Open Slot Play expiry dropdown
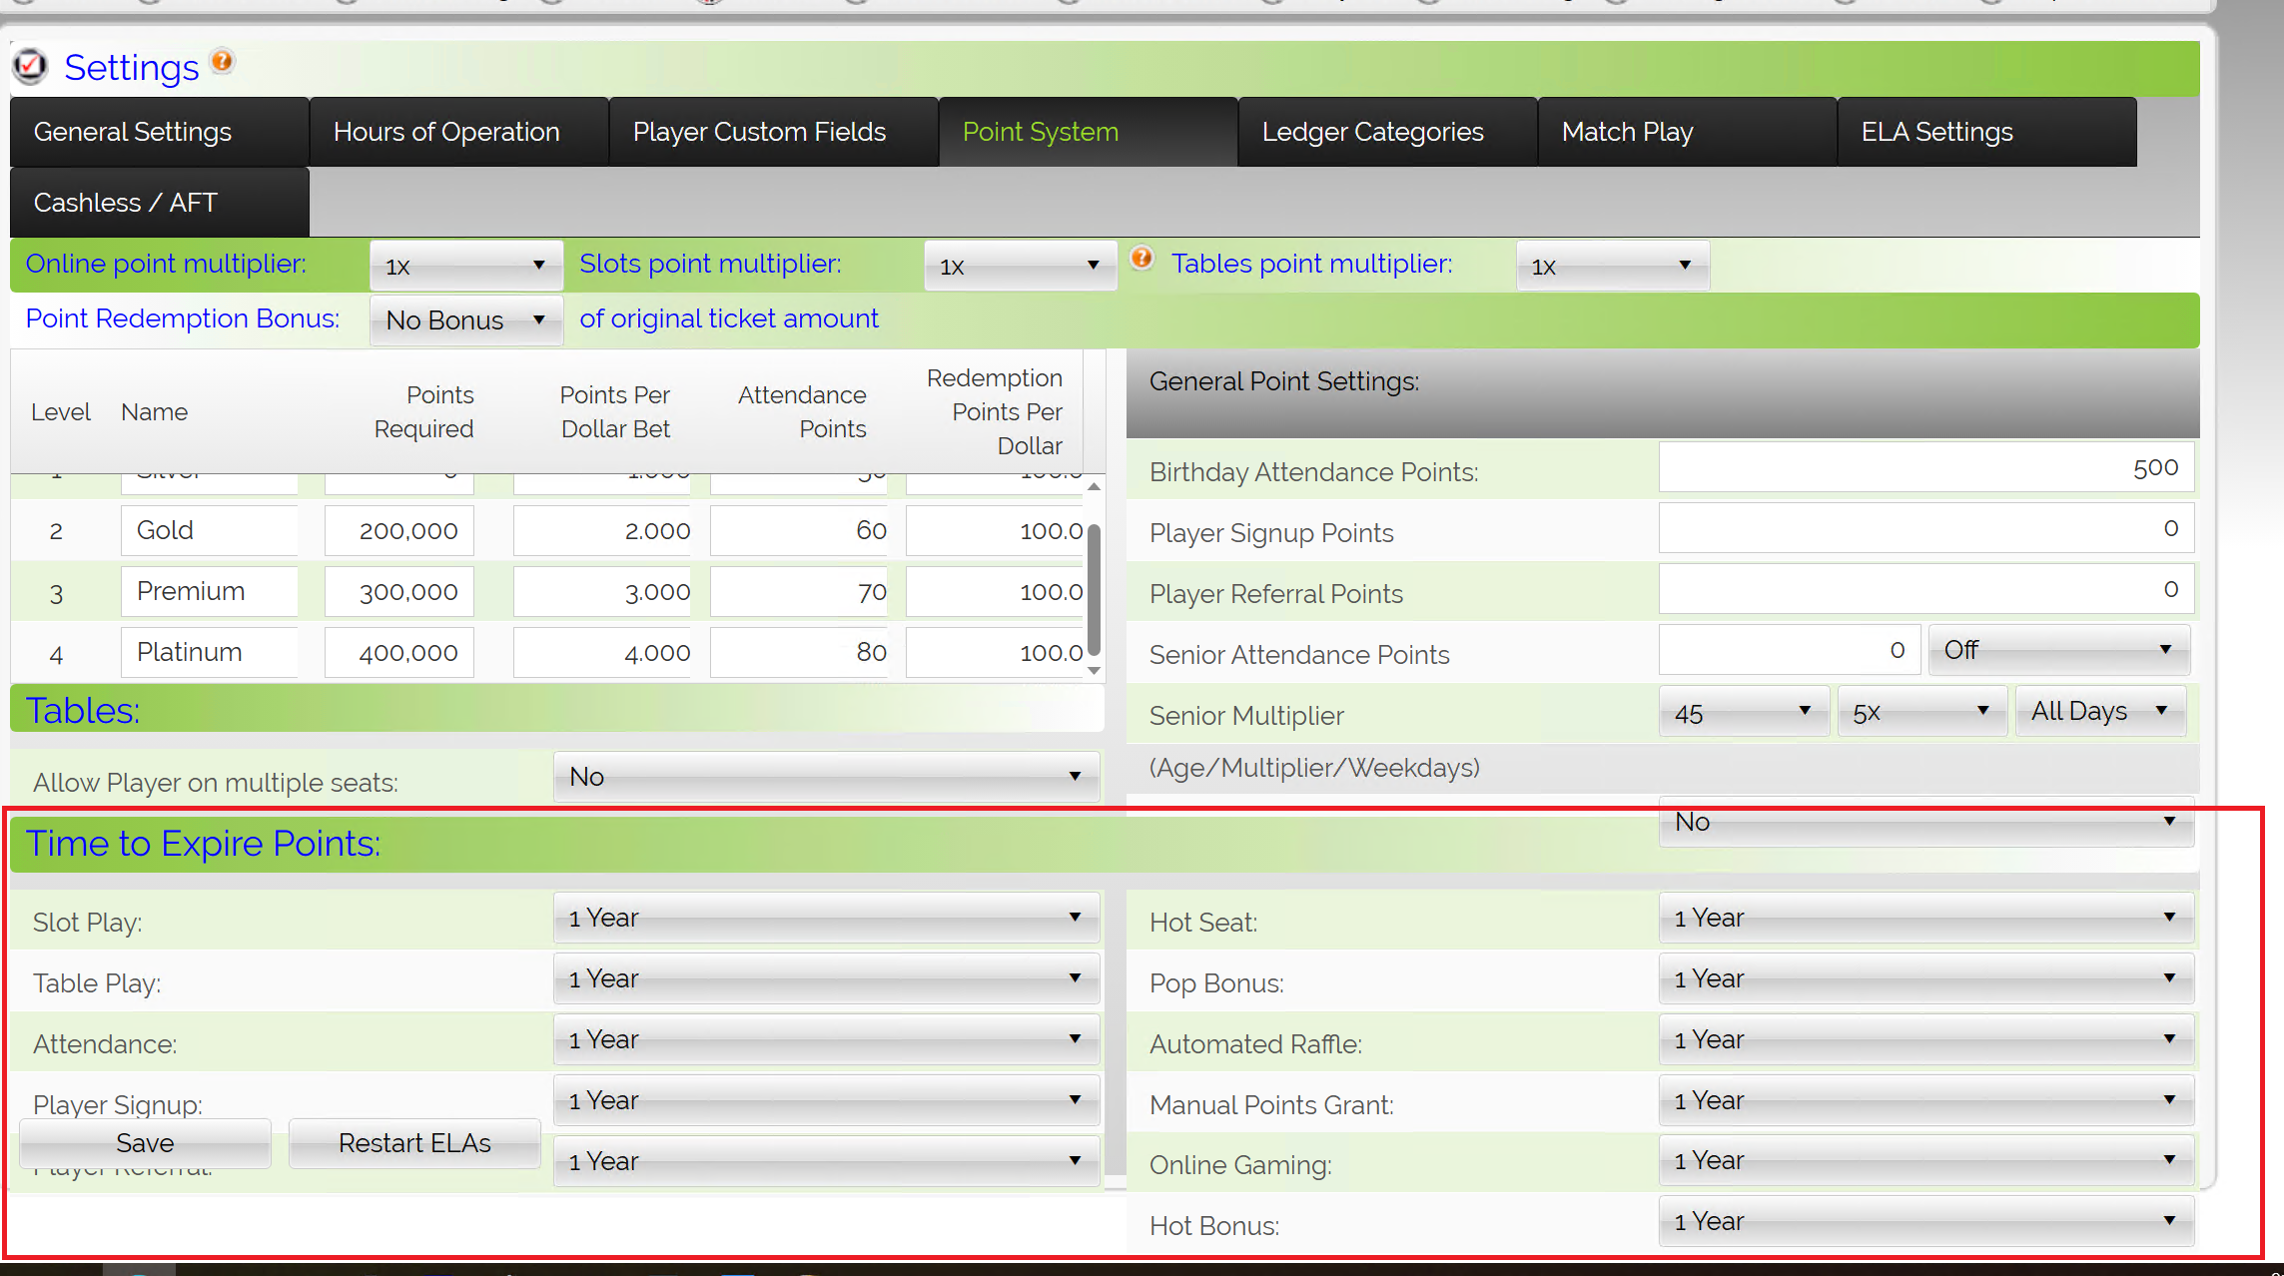 click(x=827, y=918)
